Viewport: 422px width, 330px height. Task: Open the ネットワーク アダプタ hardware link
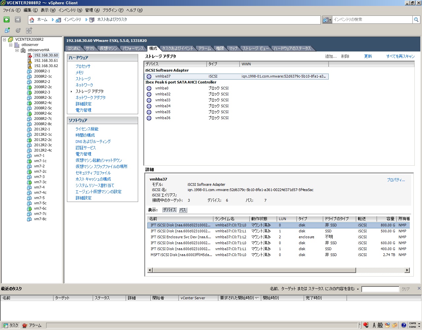coord(90,98)
